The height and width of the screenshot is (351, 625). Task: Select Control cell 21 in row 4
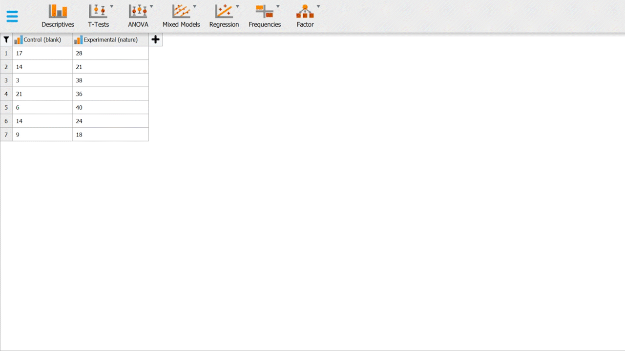click(x=42, y=94)
